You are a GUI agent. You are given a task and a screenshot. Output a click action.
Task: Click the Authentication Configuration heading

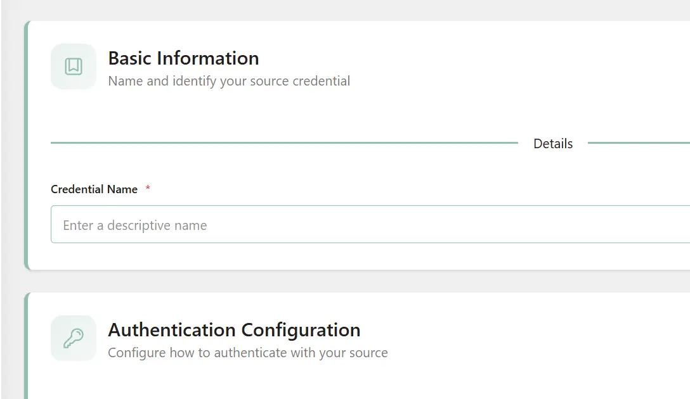[234, 330]
